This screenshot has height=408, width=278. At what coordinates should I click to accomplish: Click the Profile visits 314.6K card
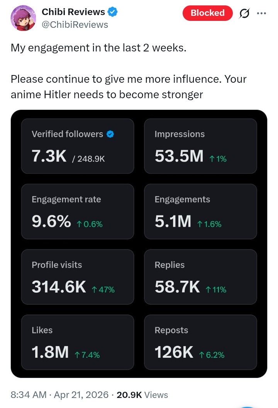[77, 277]
